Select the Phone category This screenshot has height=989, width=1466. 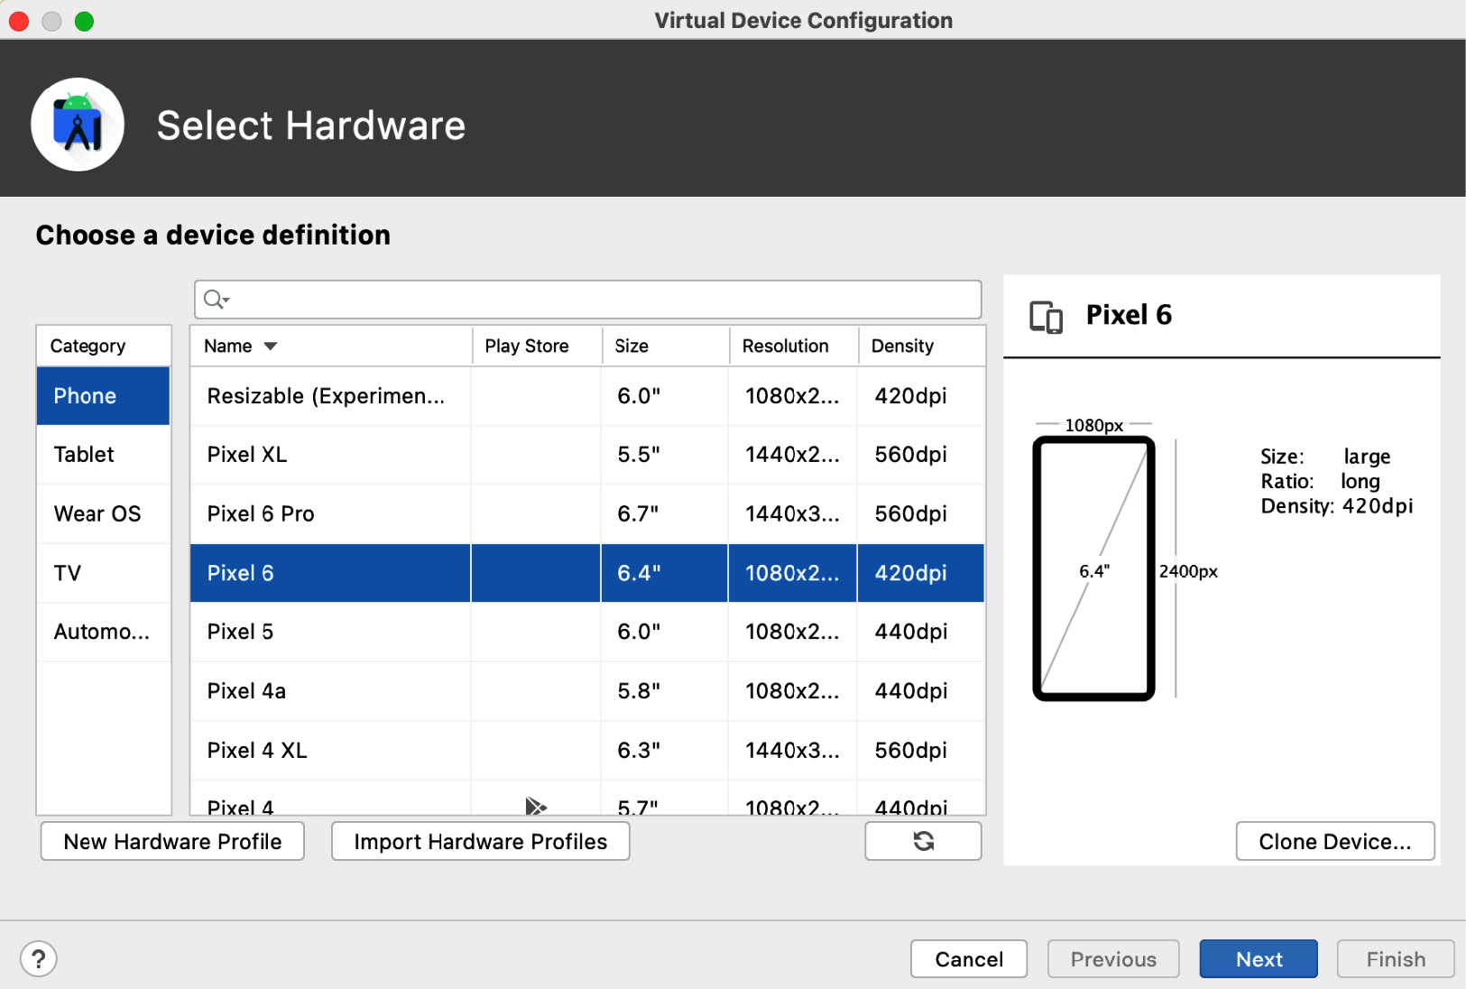tap(103, 395)
